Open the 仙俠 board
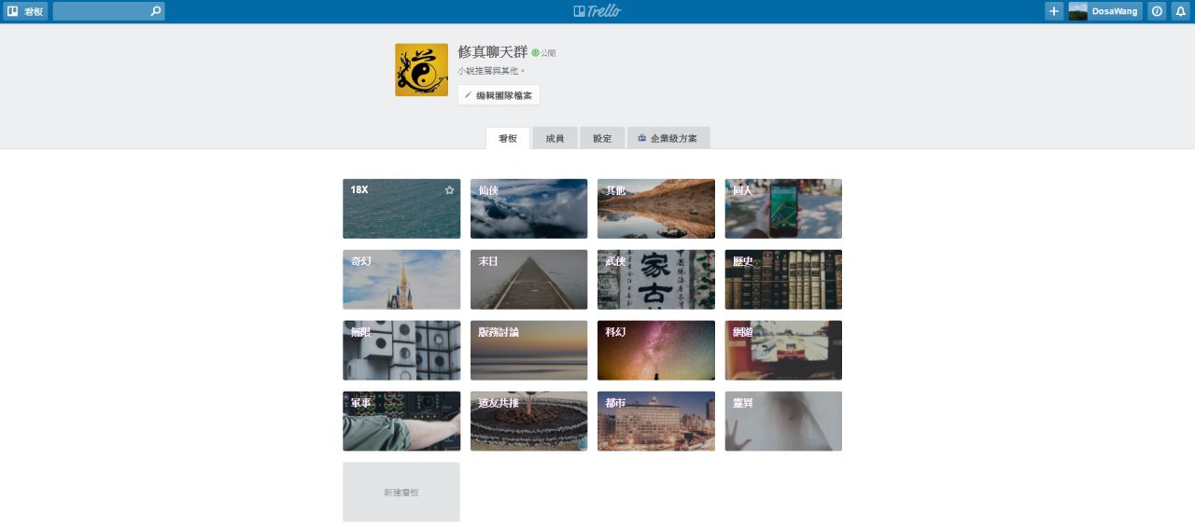Viewport: 1195px width, 528px height. click(x=528, y=209)
